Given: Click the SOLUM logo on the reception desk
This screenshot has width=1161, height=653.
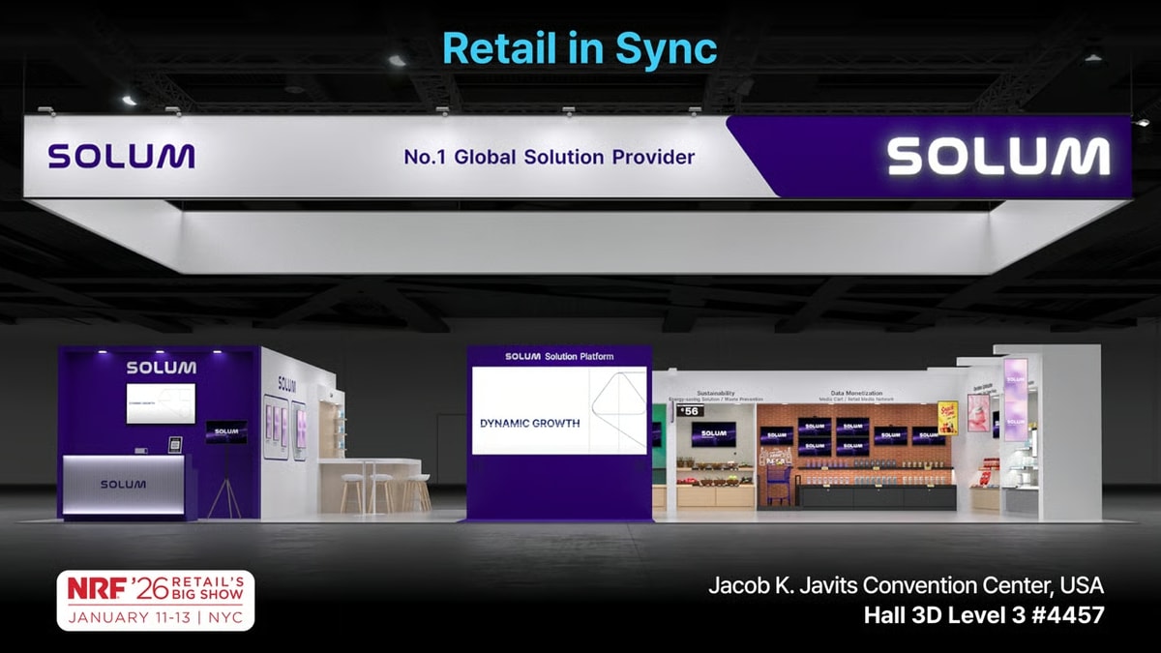Looking at the screenshot, I should point(123,484).
